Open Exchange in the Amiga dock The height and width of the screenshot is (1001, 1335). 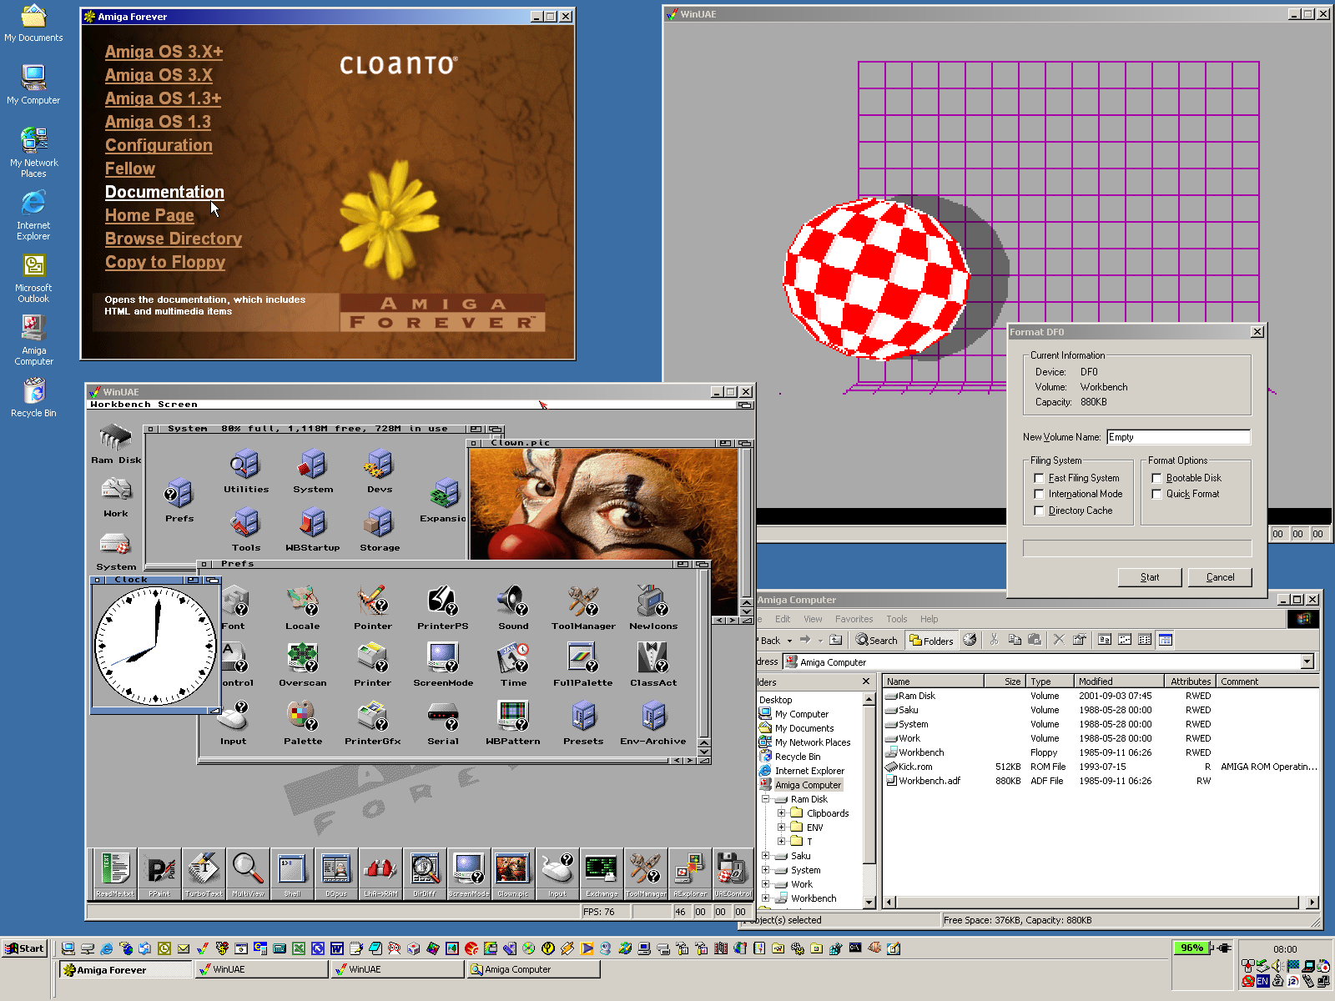click(602, 873)
